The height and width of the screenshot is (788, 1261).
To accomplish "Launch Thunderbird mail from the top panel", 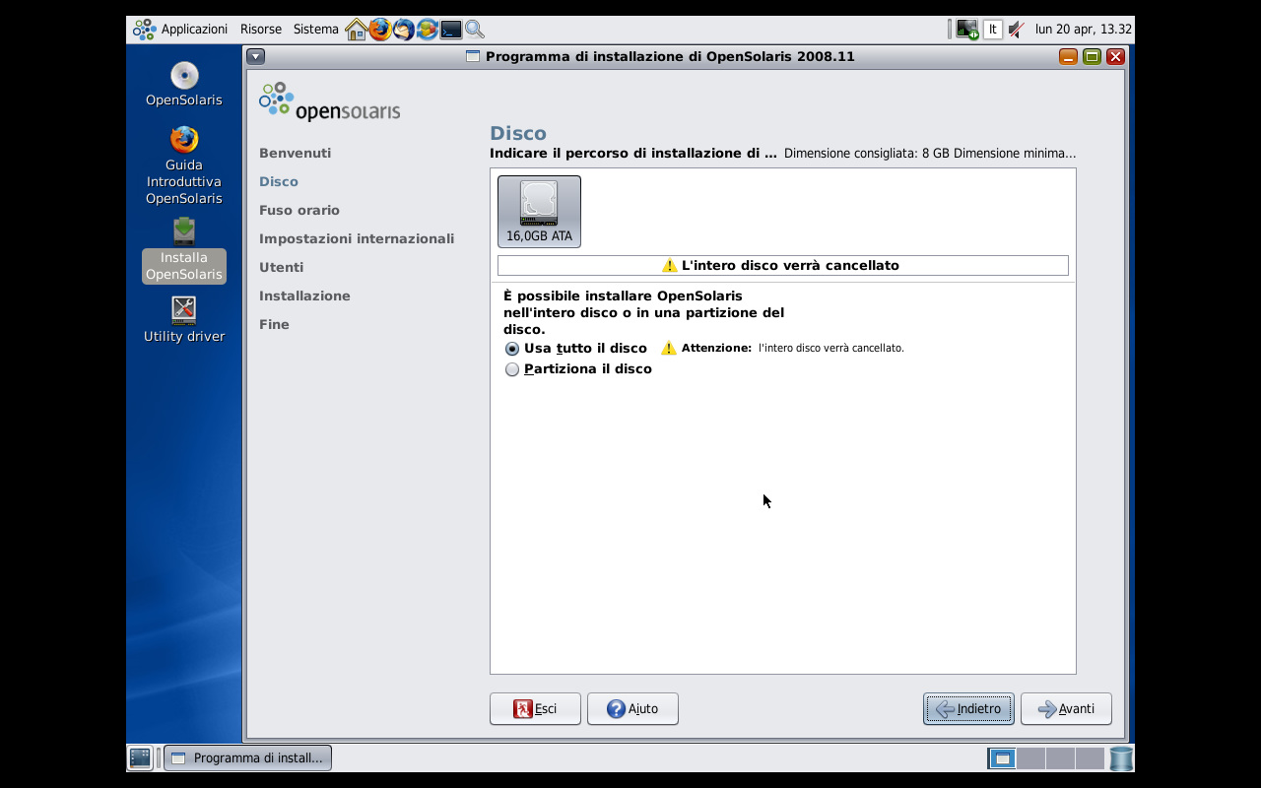I will click(x=404, y=30).
